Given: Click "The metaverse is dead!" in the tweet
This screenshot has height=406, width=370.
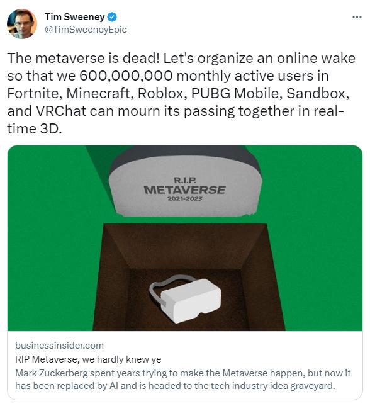Looking at the screenshot, I should point(84,58).
